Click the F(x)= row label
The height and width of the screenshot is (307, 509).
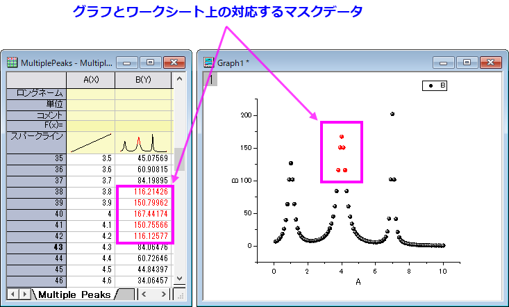click(x=37, y=126)
